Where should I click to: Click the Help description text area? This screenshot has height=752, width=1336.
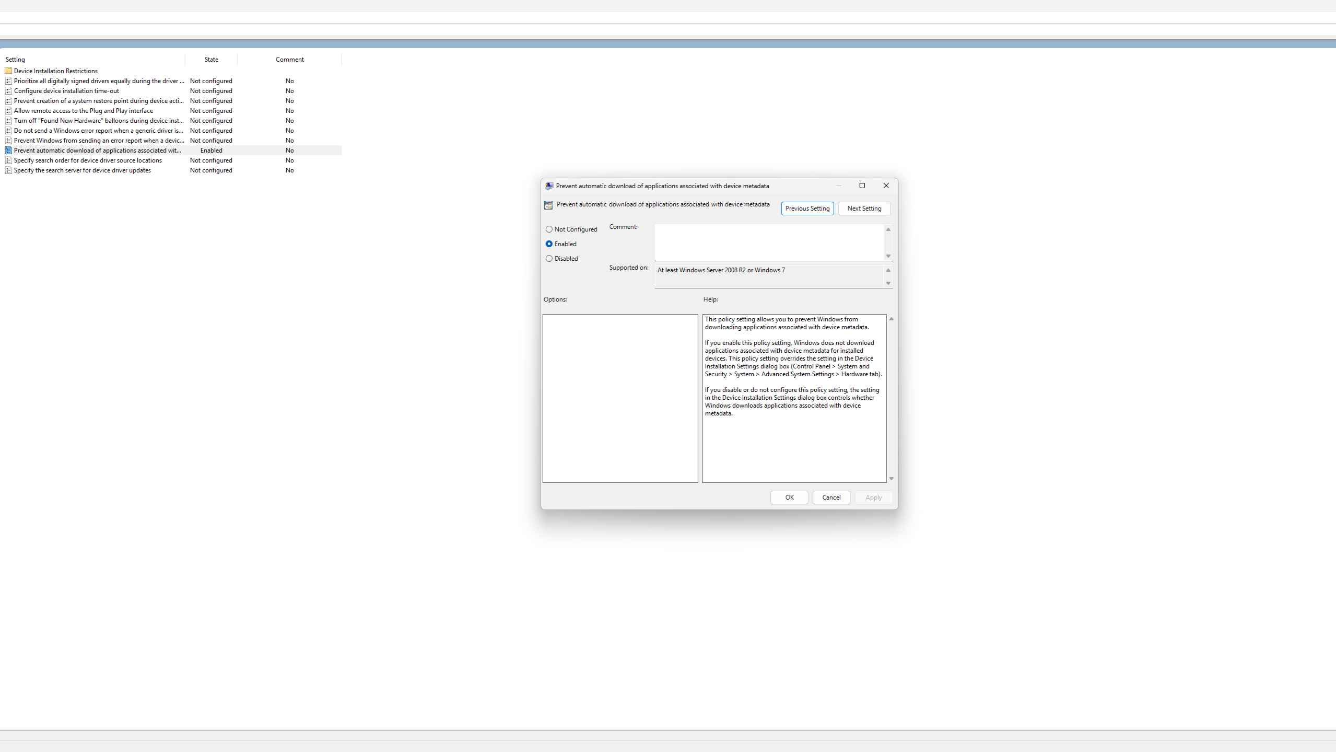[x=794, y=398]
